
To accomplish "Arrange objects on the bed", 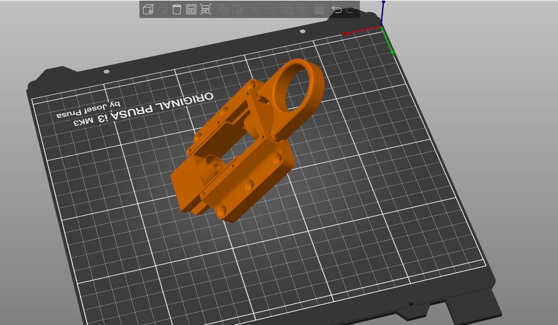I will (x=191, y=9).
